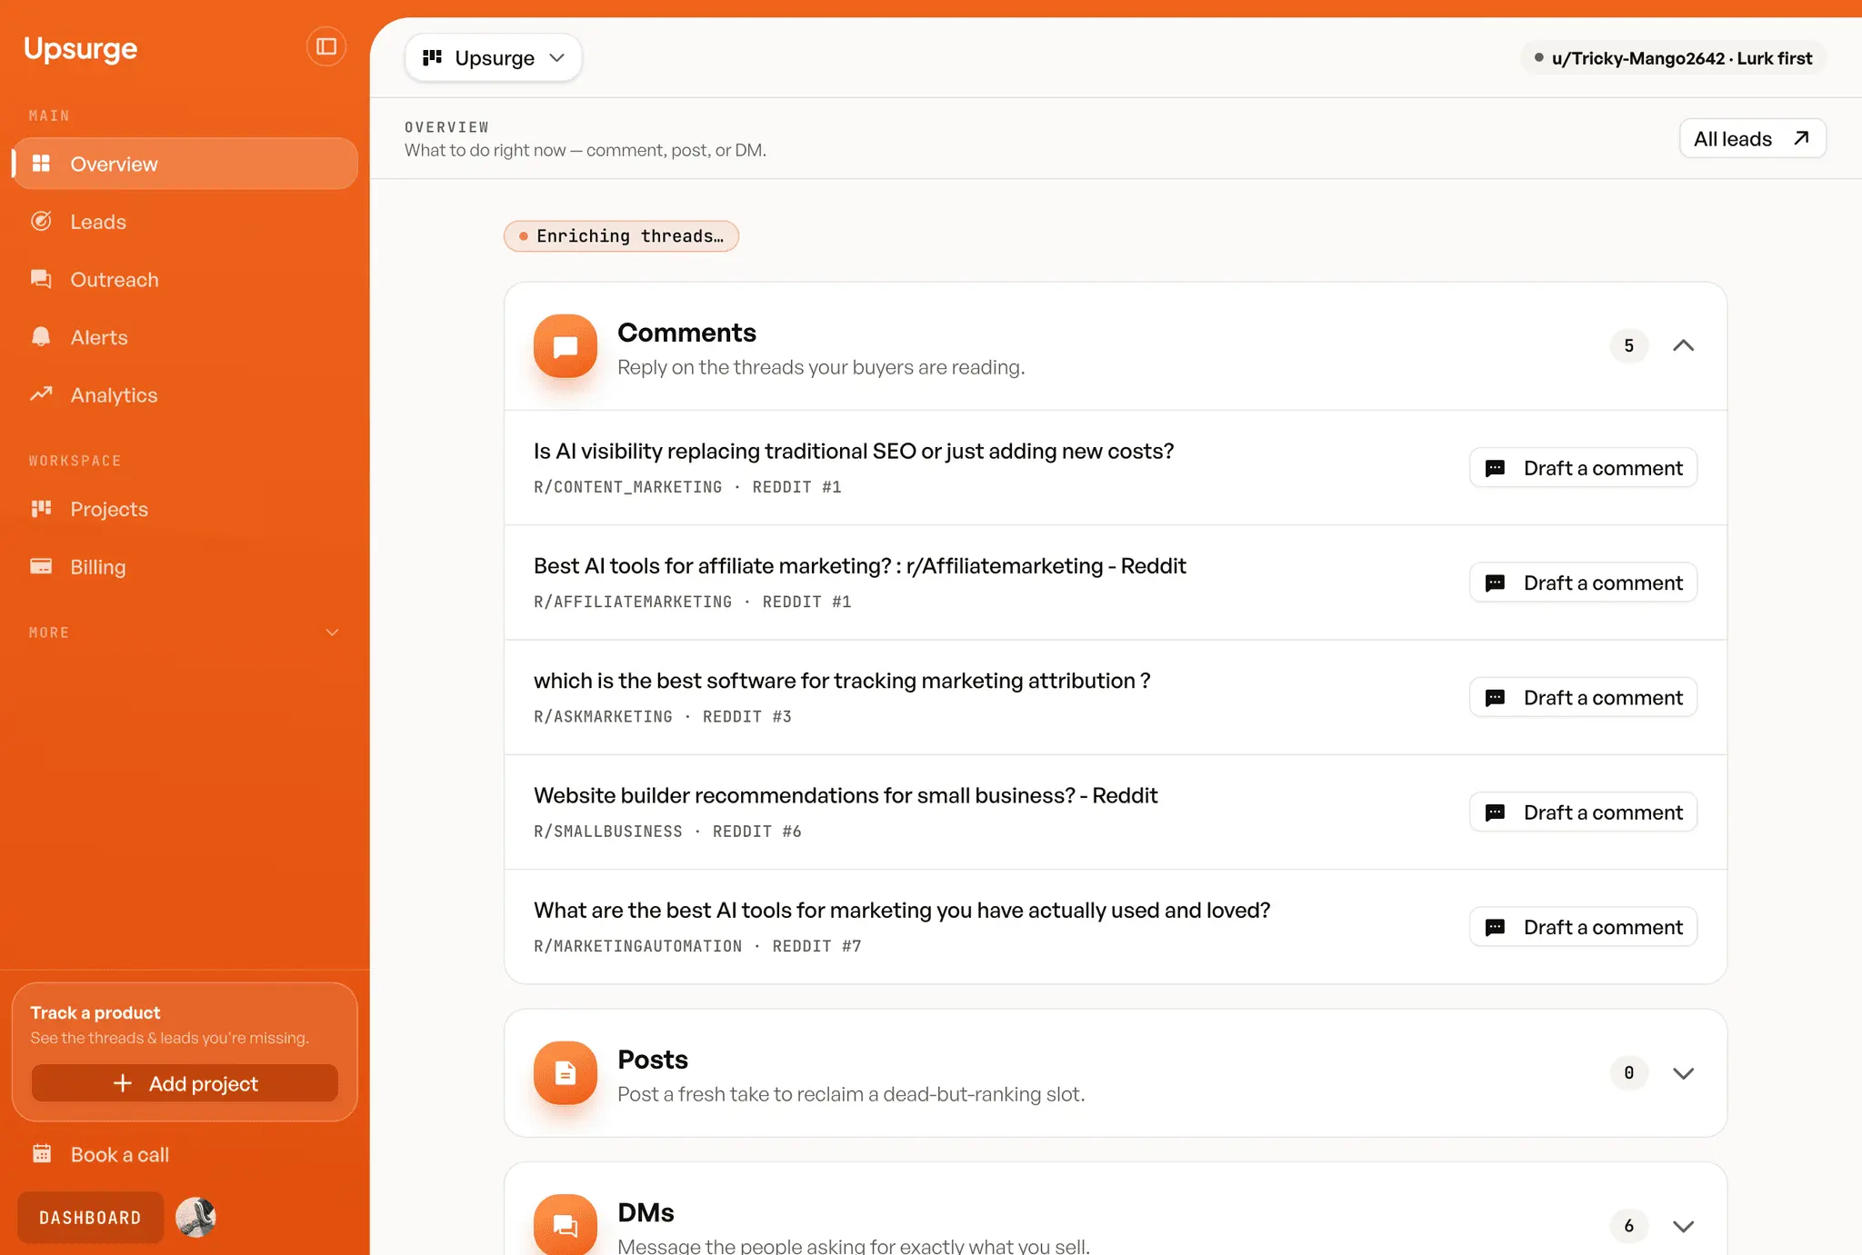1862x1255 pixels.
Task: Go to the Outreach section
Action: [x=185, y=279]
